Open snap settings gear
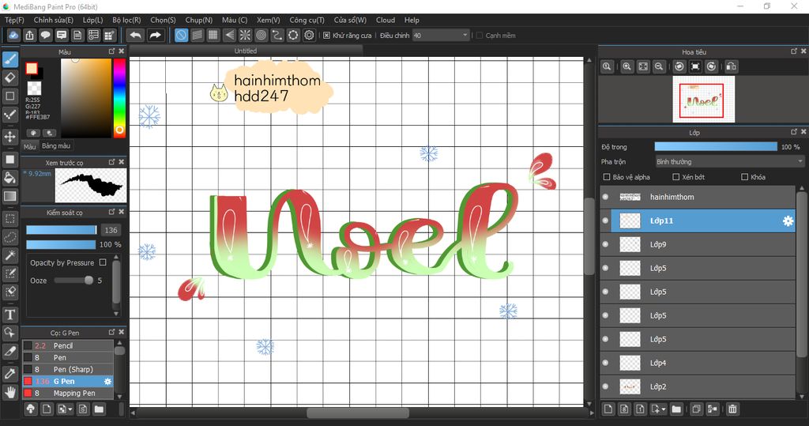The width and height of the screenshot is (809, 426). [x=309, y=35]
